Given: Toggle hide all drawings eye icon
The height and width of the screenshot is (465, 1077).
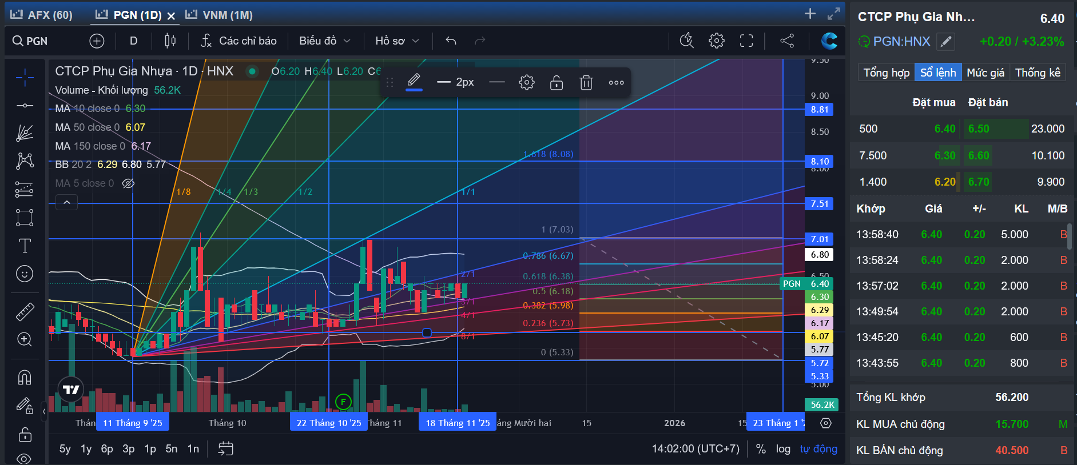Looking at the screenshot, I should (25, 458).
